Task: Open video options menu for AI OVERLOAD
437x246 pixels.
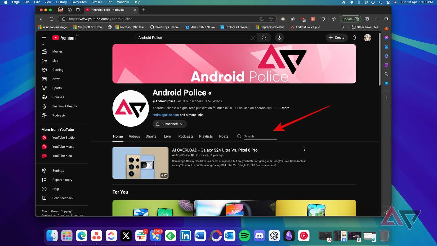Action: [304, 150]
